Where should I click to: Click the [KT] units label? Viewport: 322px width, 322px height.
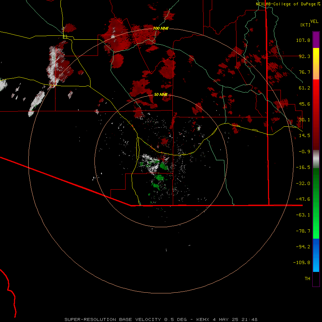(305, 25)
